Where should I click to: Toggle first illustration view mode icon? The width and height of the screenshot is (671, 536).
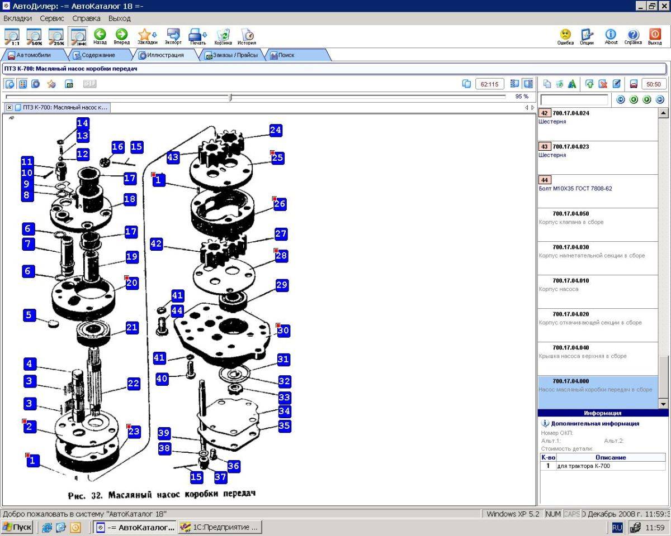[x=10, y=84]
